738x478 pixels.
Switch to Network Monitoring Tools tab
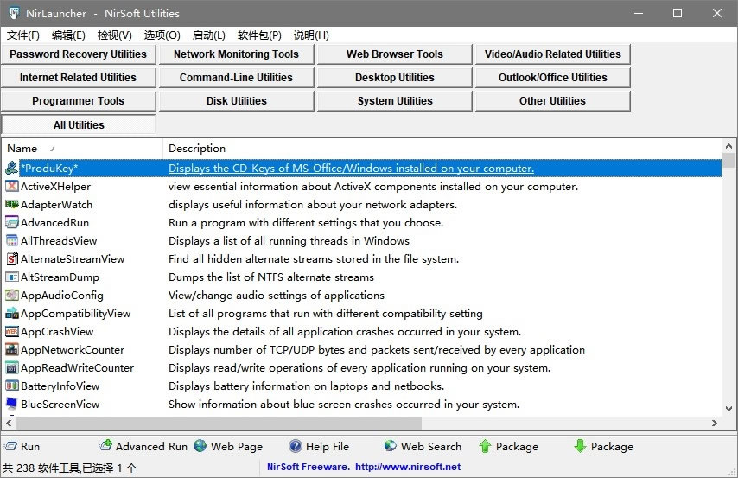point(236,54)
